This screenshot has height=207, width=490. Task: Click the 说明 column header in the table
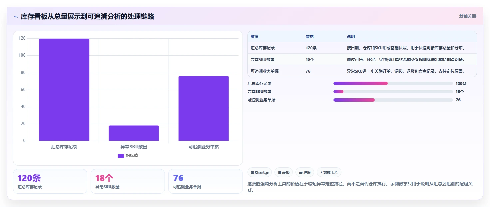(351, 37)
